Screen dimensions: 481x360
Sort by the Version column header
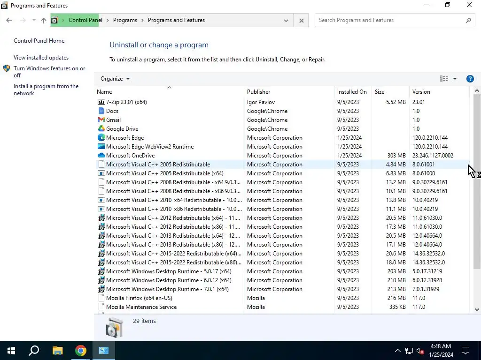439,91
